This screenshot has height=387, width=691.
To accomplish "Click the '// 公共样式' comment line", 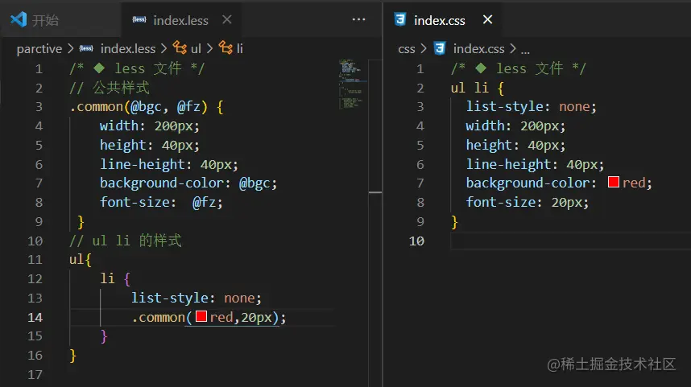I will (x=110, y=88).
